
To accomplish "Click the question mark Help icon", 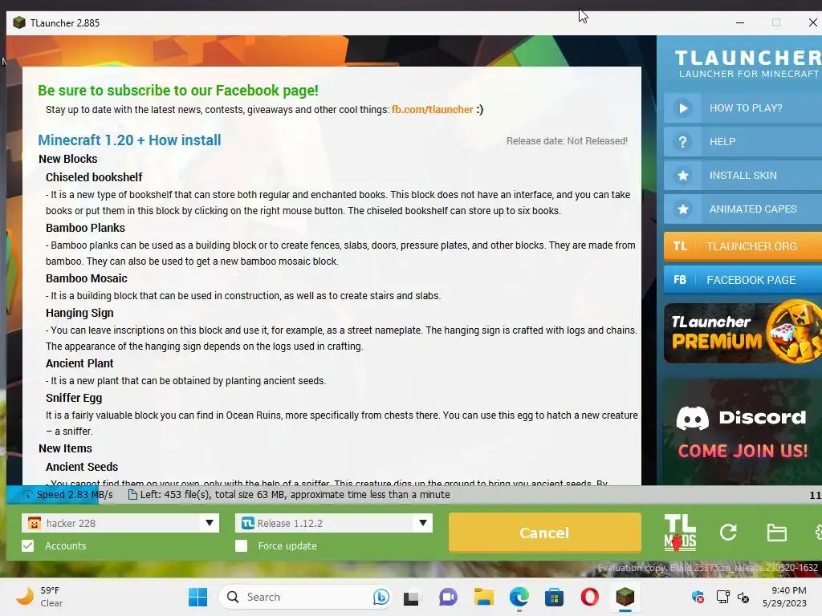I will point(682,142).
